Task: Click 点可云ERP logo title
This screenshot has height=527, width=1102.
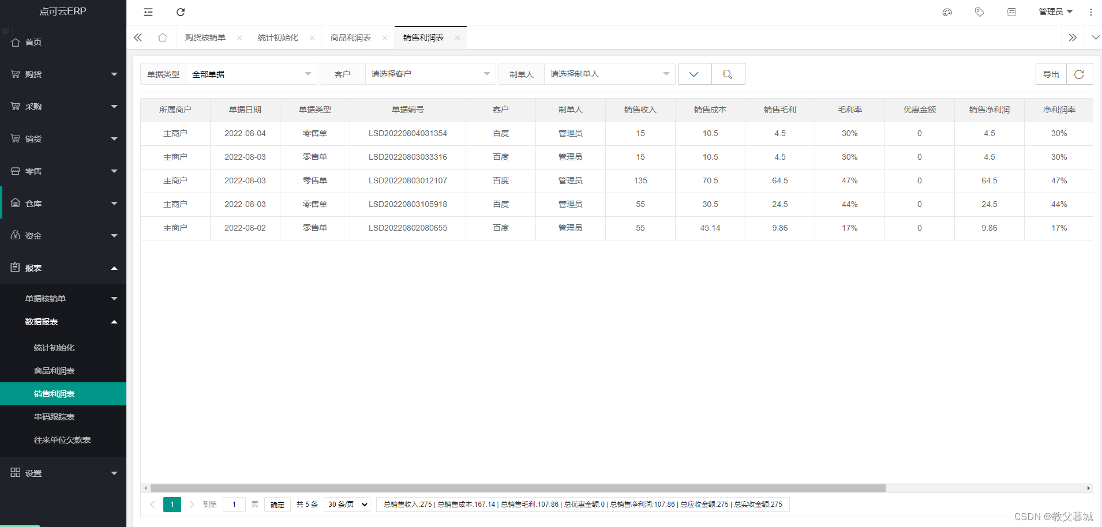Action: pos(63,12)
